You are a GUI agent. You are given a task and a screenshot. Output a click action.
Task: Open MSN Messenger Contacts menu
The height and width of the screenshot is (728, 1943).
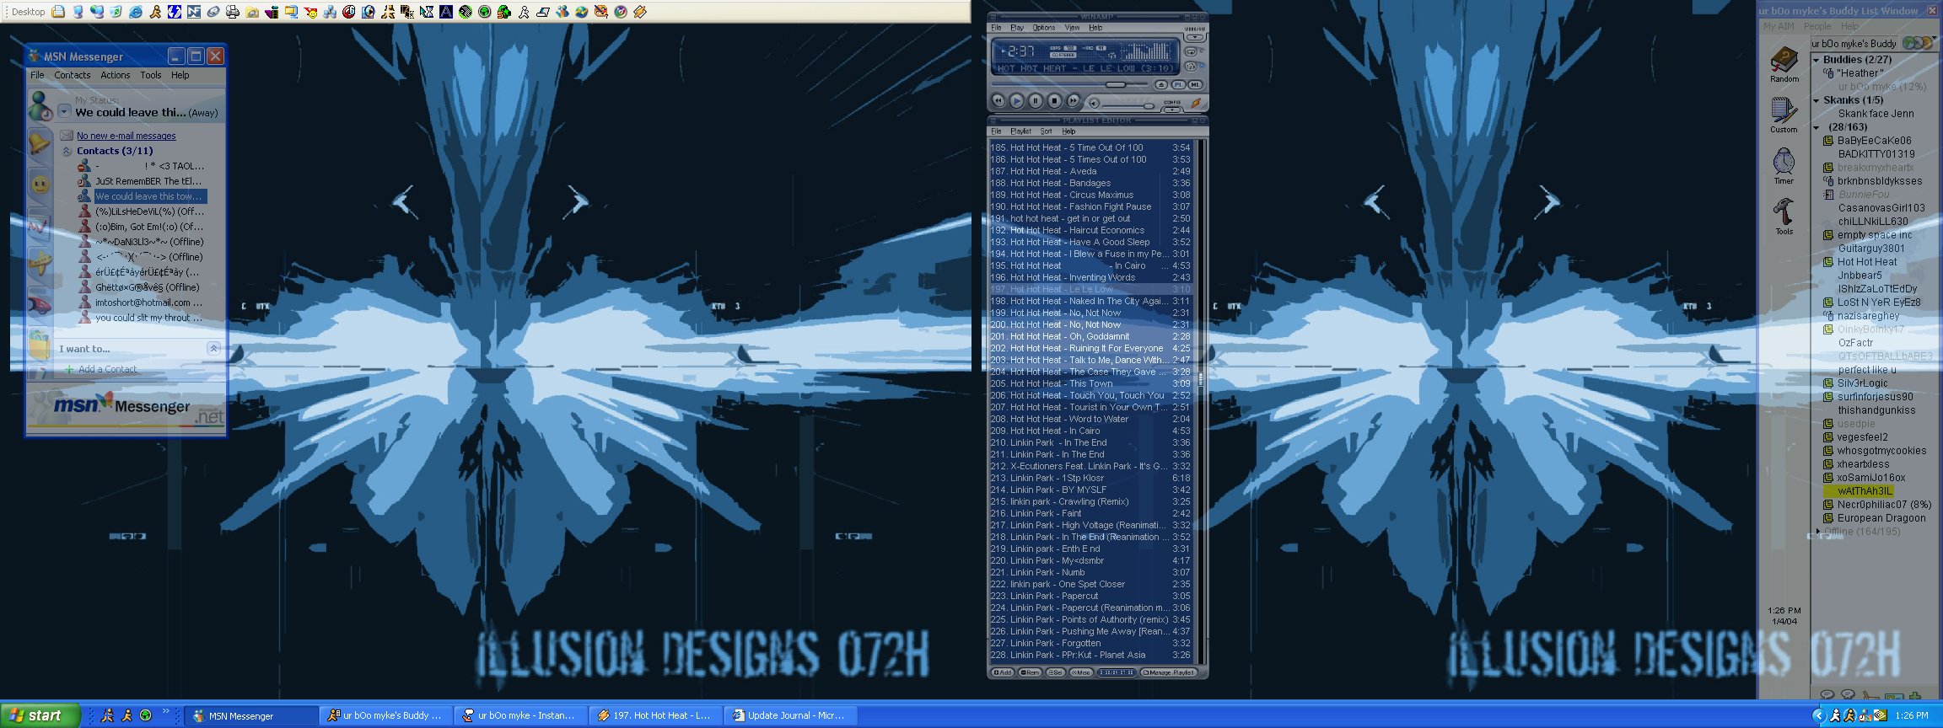click(73, 75)
